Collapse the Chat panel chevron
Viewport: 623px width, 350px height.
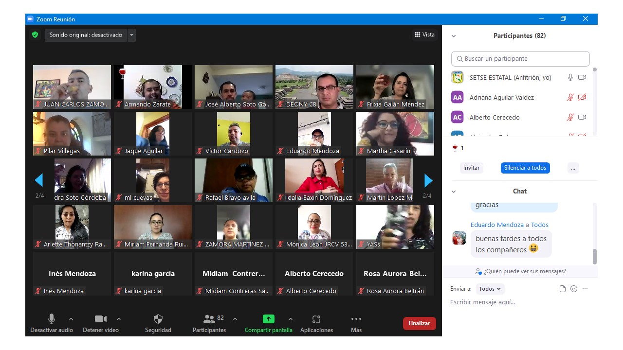coord(454,192)
